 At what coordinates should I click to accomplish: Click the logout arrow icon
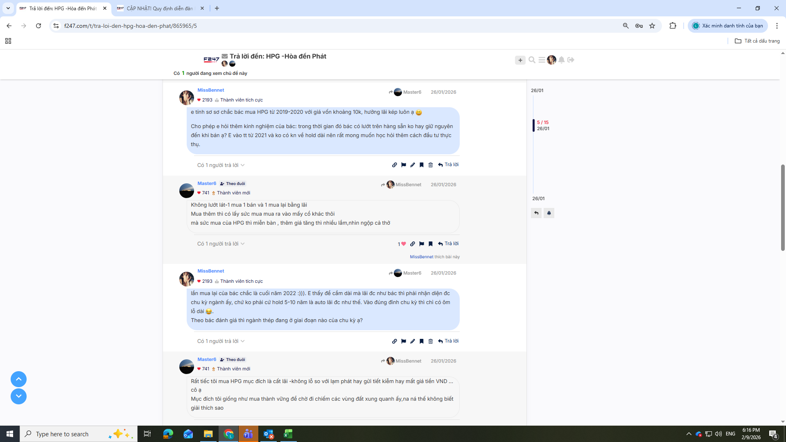pyautogui.click(x=571, y=60)
